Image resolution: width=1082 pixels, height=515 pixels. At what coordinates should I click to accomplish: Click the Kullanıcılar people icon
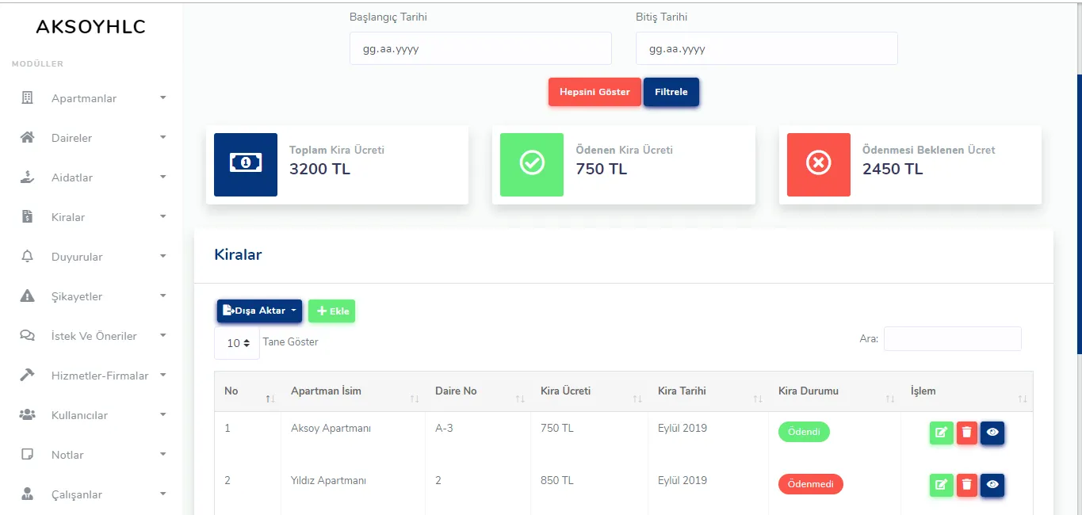27,415
